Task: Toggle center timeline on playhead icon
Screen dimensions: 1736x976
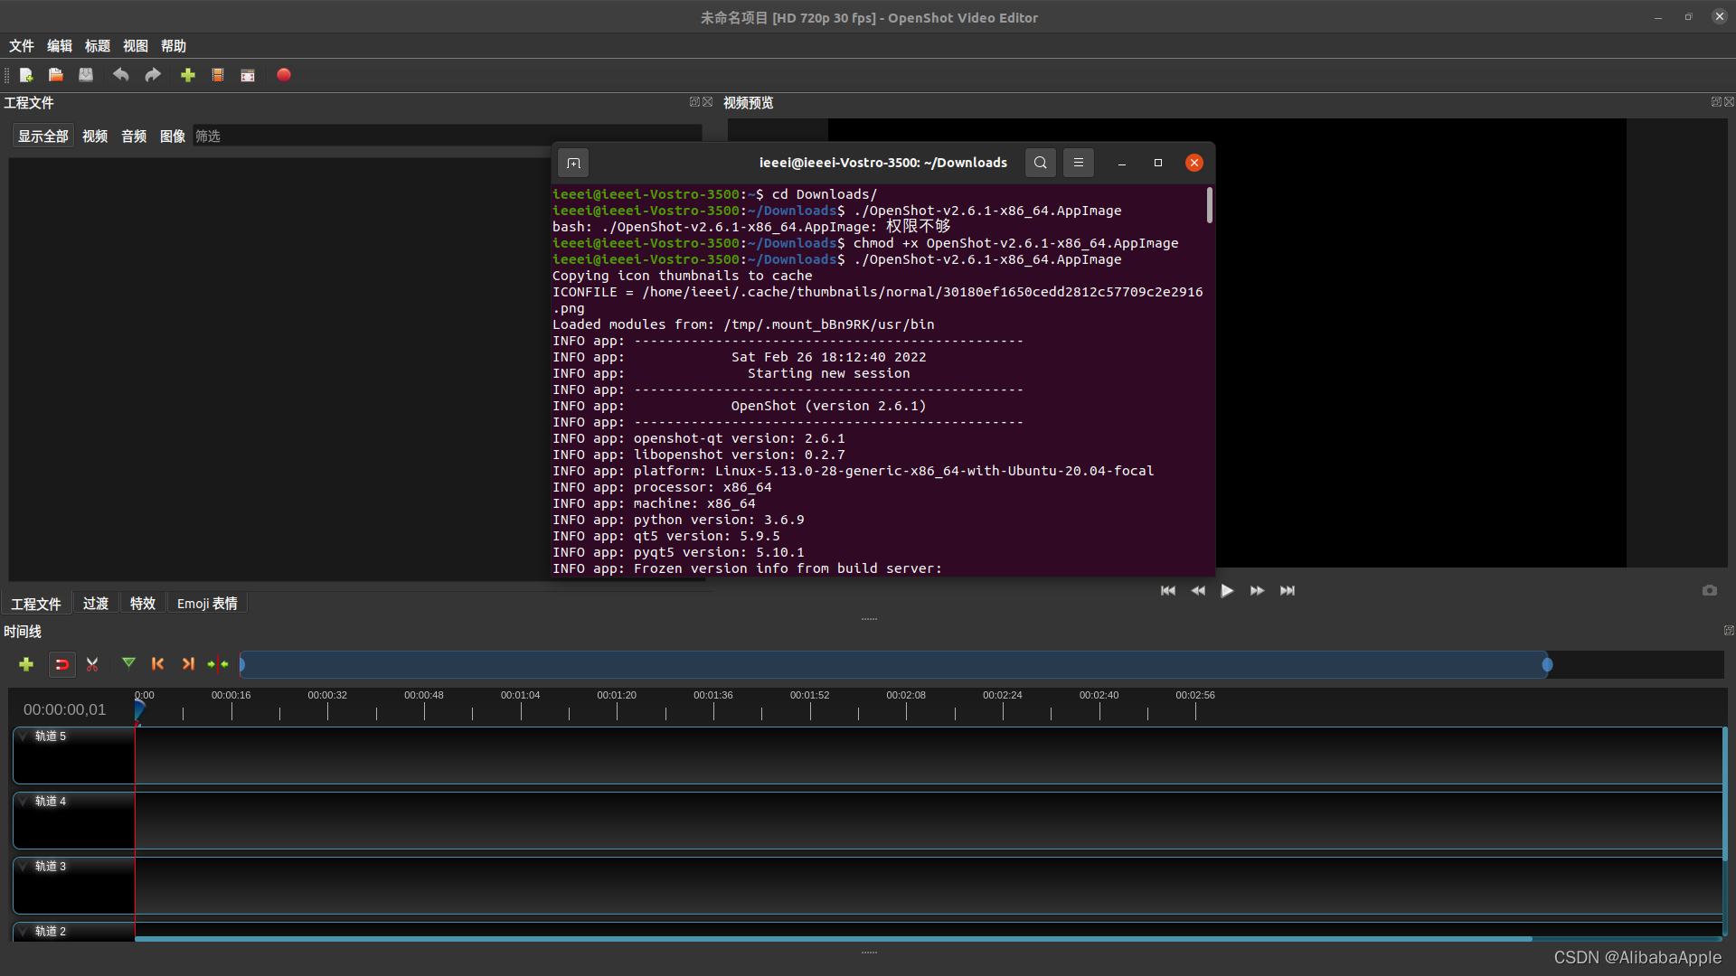Action: pos(218,664)
